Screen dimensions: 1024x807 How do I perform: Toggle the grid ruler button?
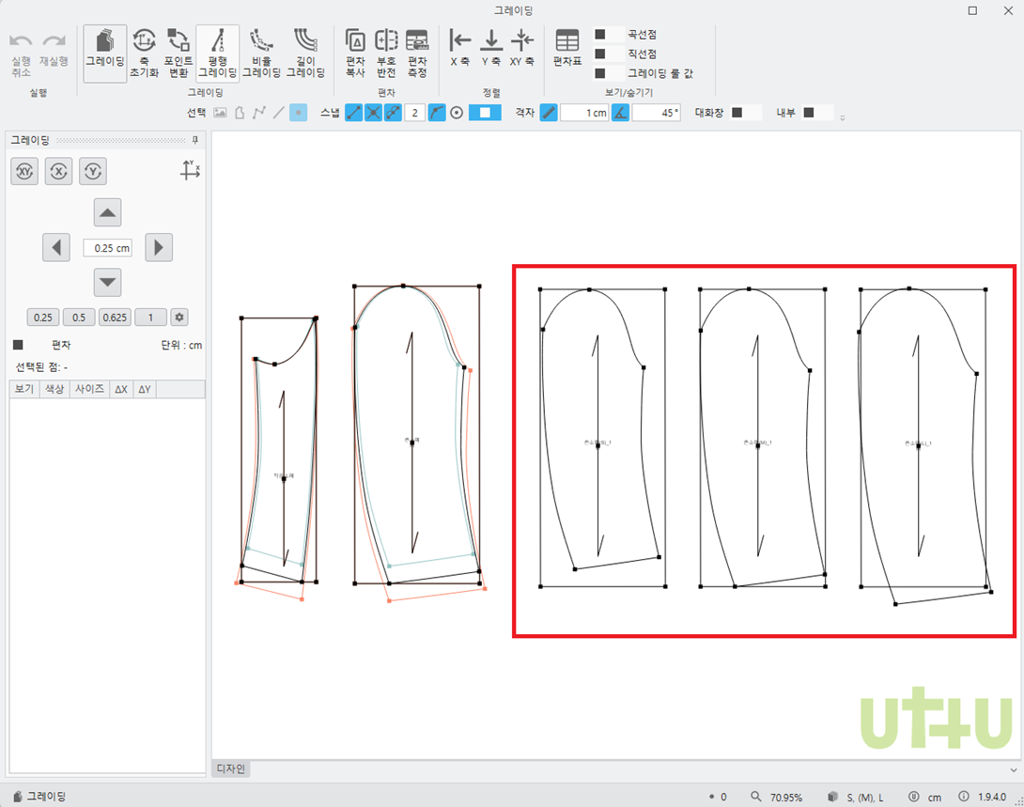[549, 113]
